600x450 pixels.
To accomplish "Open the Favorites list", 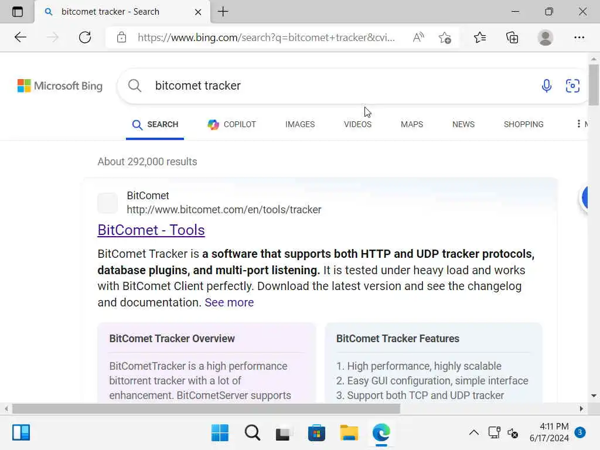I will (x=479, y=37).
